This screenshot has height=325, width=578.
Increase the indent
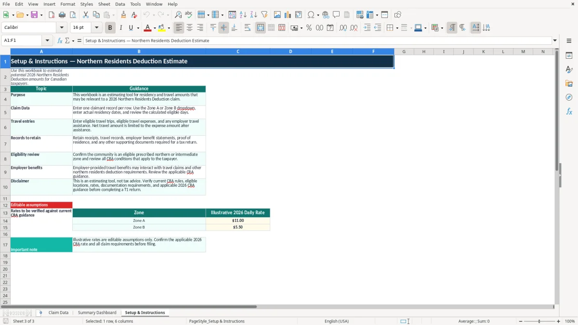coord(367,28)
